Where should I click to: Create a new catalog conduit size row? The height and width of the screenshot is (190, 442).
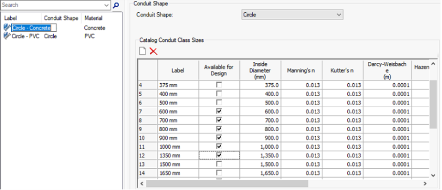click(x=143, y=51)
